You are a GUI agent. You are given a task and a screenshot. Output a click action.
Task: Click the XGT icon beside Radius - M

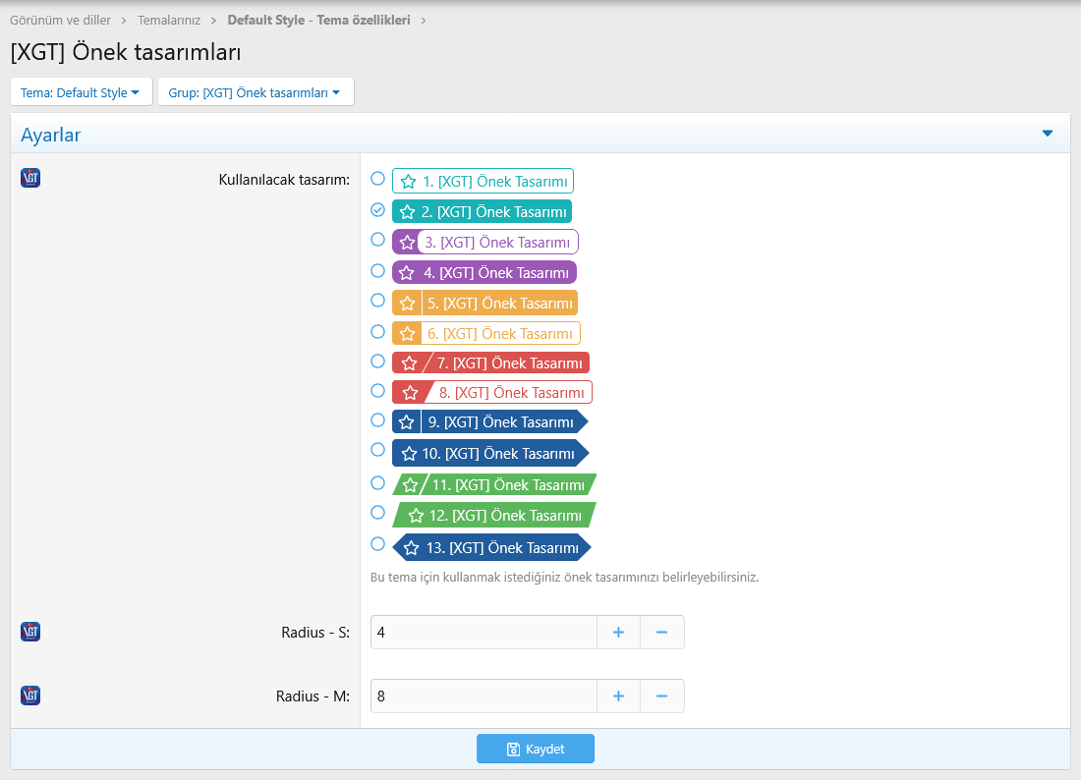point(30,696)
